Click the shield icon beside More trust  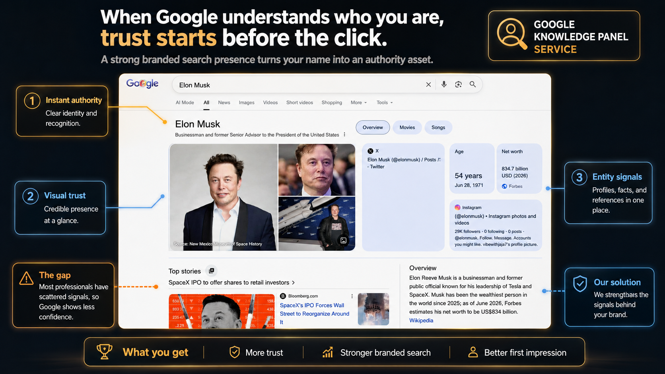[x=235, y=352]
